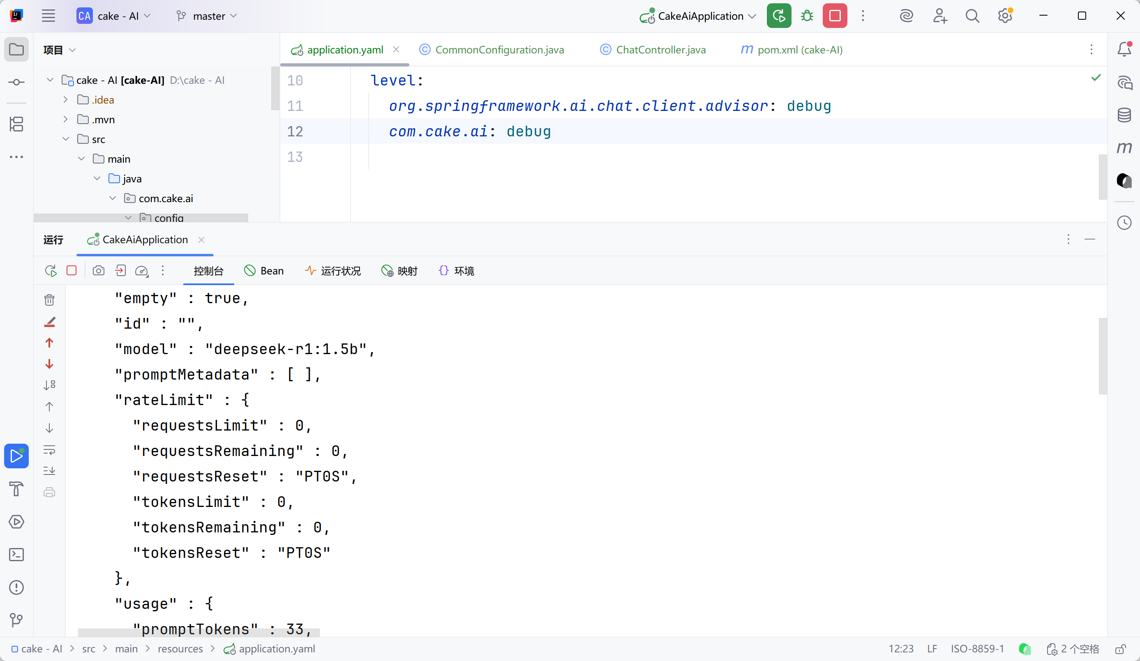Click the ISO-8859-1 encoding in status bar

pyautogui.click(x=977, y=649)
